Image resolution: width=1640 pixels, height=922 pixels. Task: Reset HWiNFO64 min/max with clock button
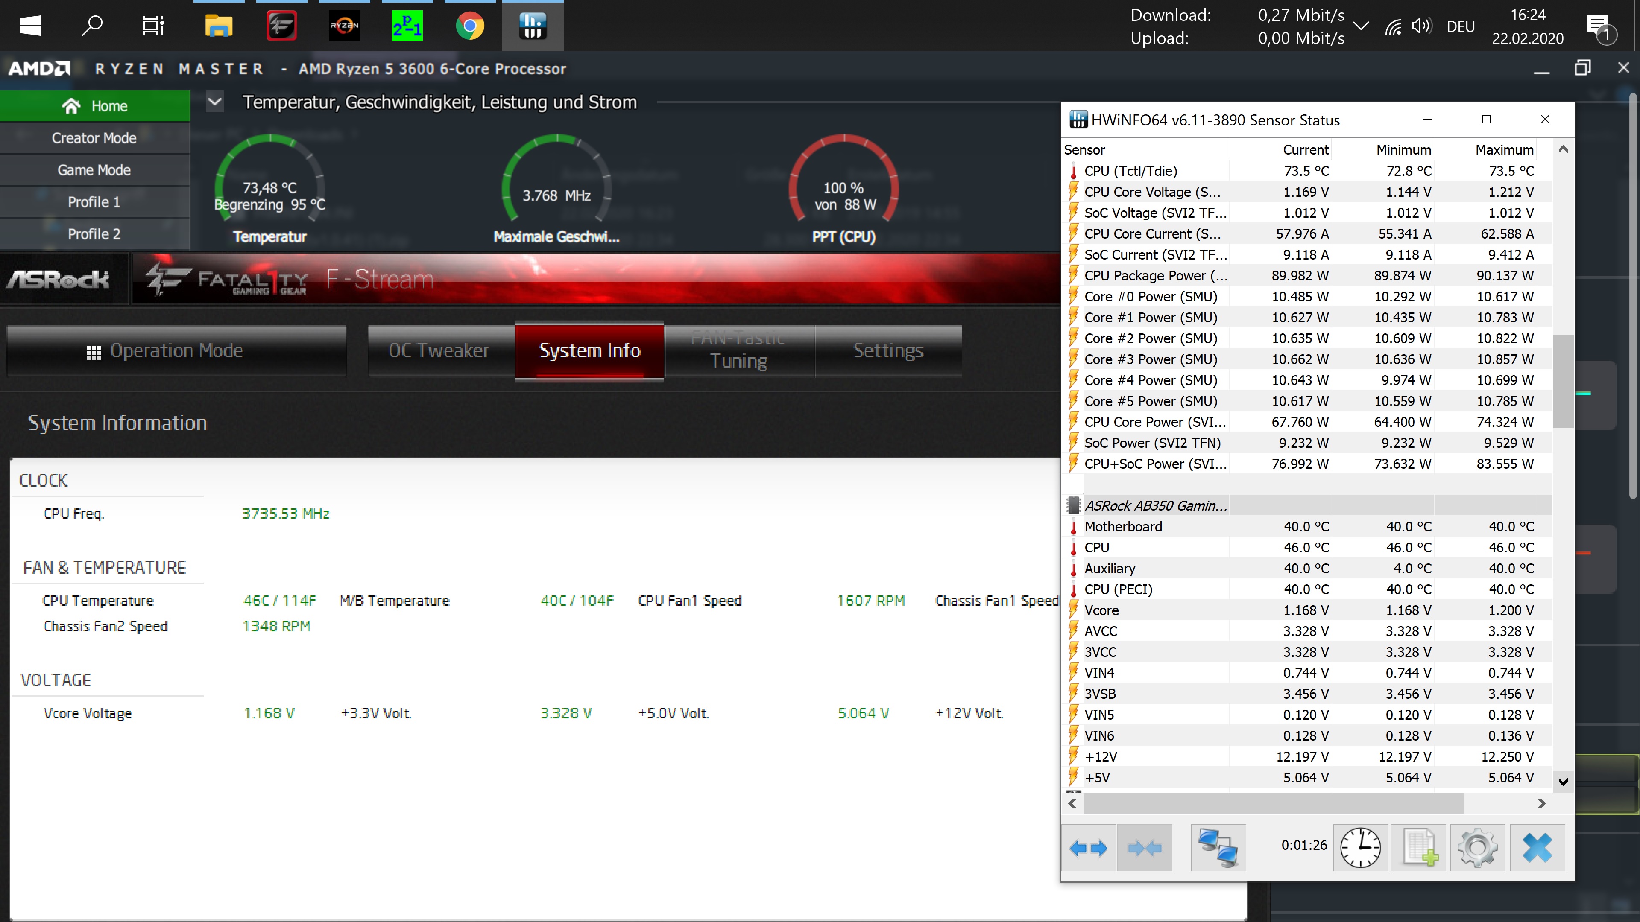click(1361, 848)
